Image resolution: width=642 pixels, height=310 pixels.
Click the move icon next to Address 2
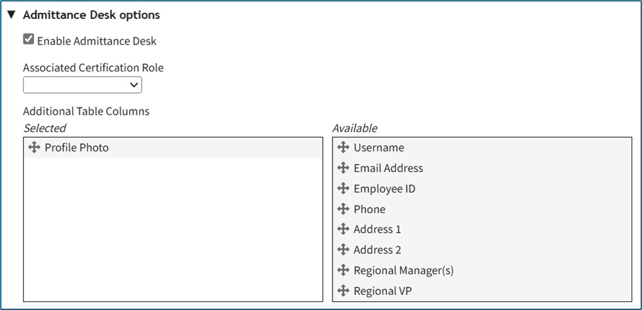[343, 250]
